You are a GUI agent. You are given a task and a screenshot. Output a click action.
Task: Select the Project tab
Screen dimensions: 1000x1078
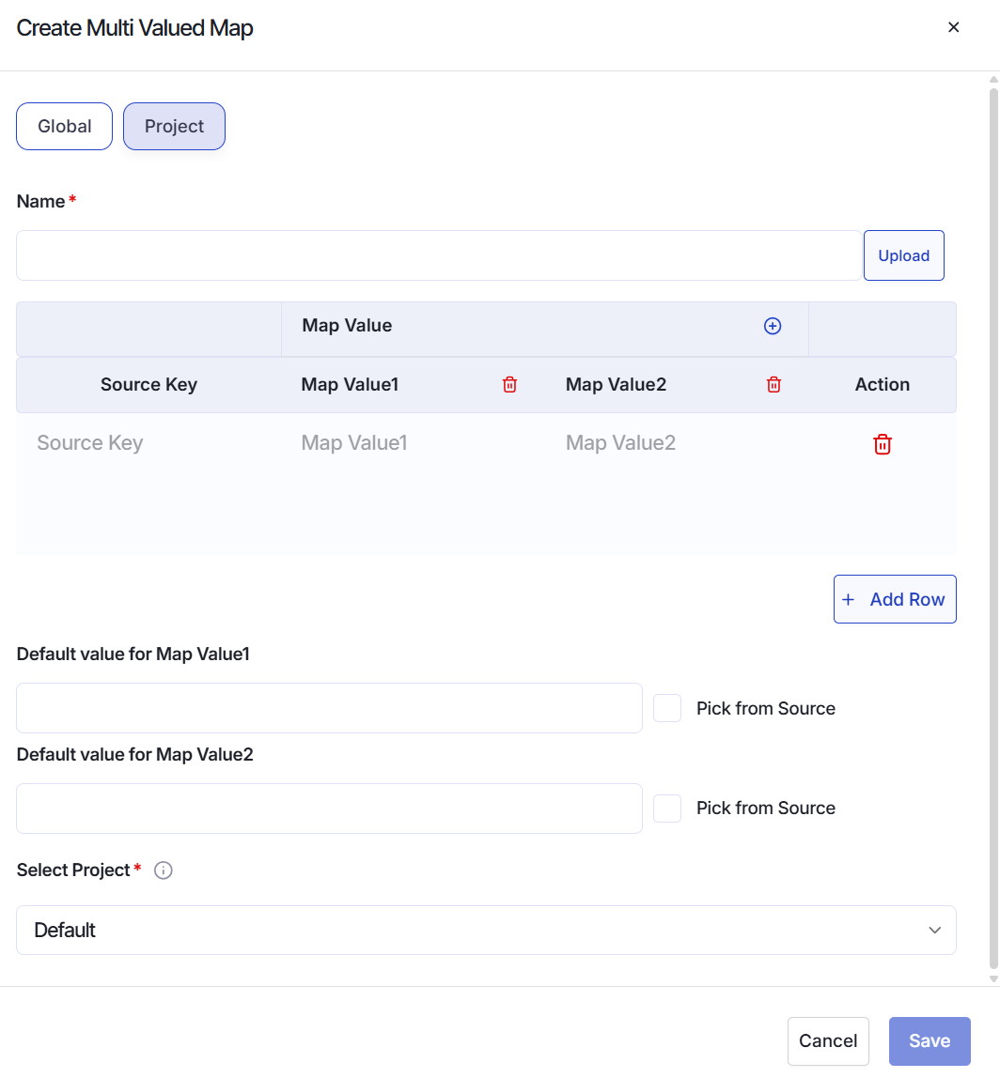point(174,127)
